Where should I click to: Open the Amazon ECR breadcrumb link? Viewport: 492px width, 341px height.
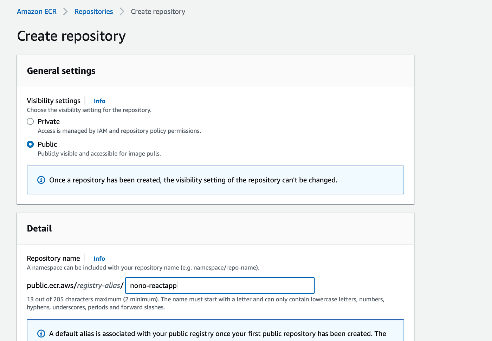pos(37,12)
